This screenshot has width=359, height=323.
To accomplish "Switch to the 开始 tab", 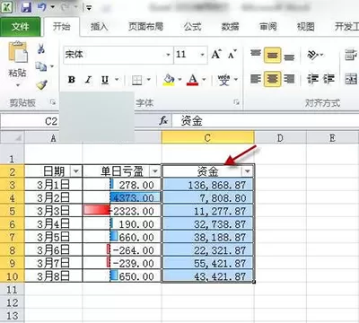I will (x=62, y=27).
